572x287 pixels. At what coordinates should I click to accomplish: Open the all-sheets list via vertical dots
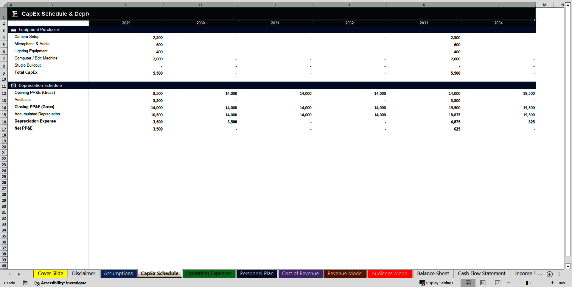click(x=559, y=274)
